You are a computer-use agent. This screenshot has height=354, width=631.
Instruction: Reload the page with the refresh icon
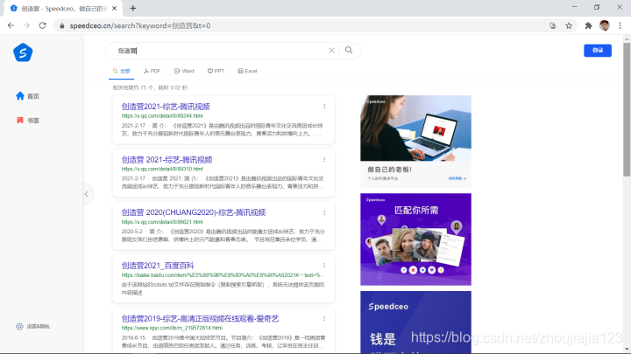coord(42,25)
